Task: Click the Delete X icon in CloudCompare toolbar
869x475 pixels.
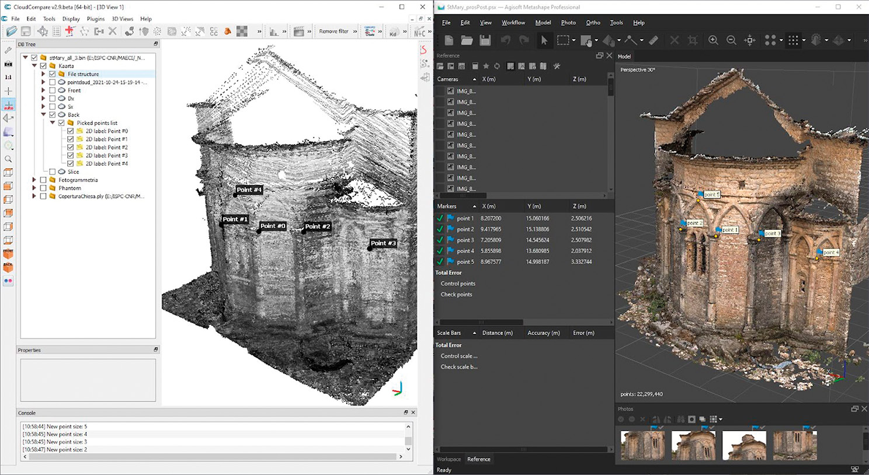Action: tap(113, 32)
